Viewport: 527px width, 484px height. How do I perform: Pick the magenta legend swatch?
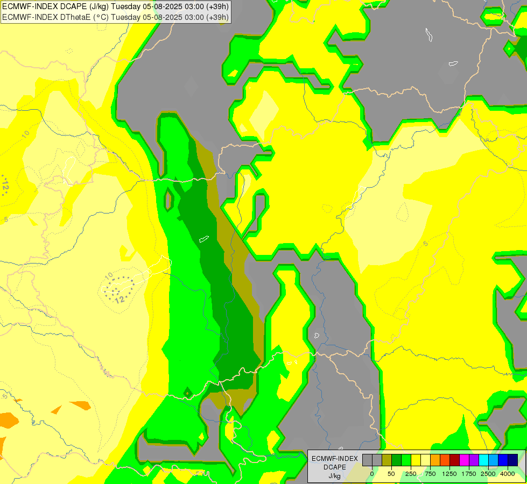click(465, 460)
